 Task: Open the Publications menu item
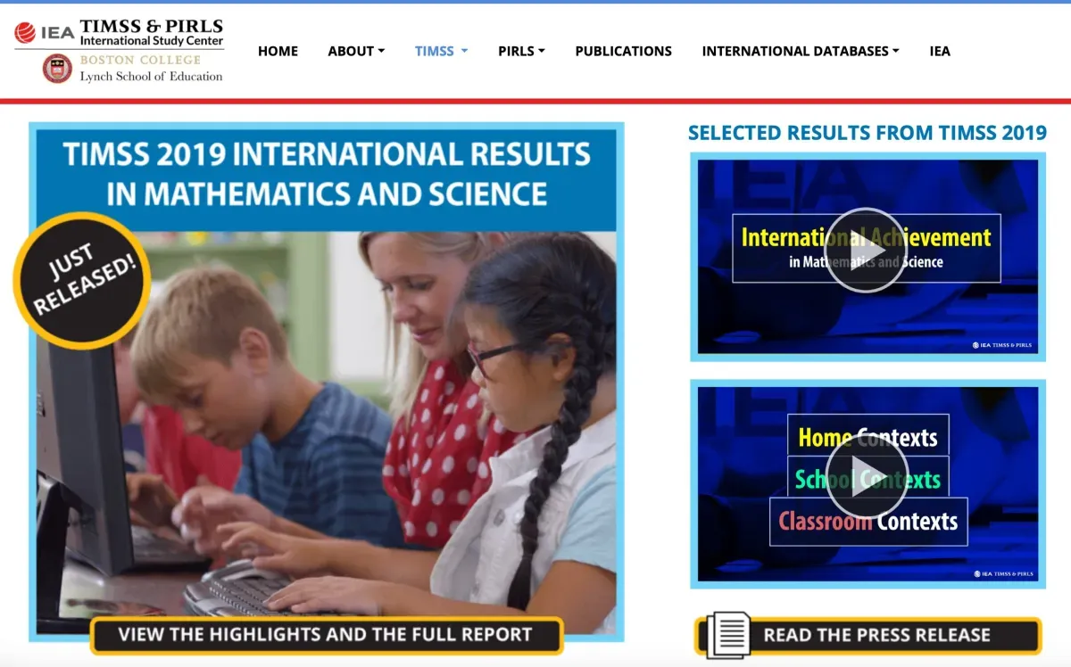(x=623, y=51)
